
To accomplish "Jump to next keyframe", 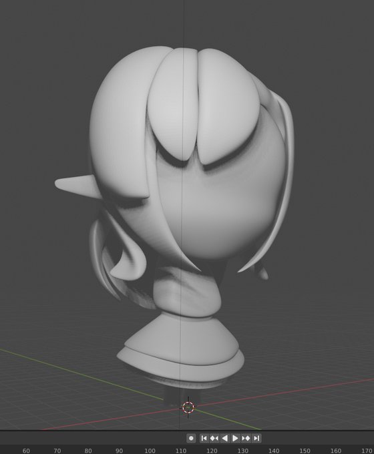I will tap(246, 438).
